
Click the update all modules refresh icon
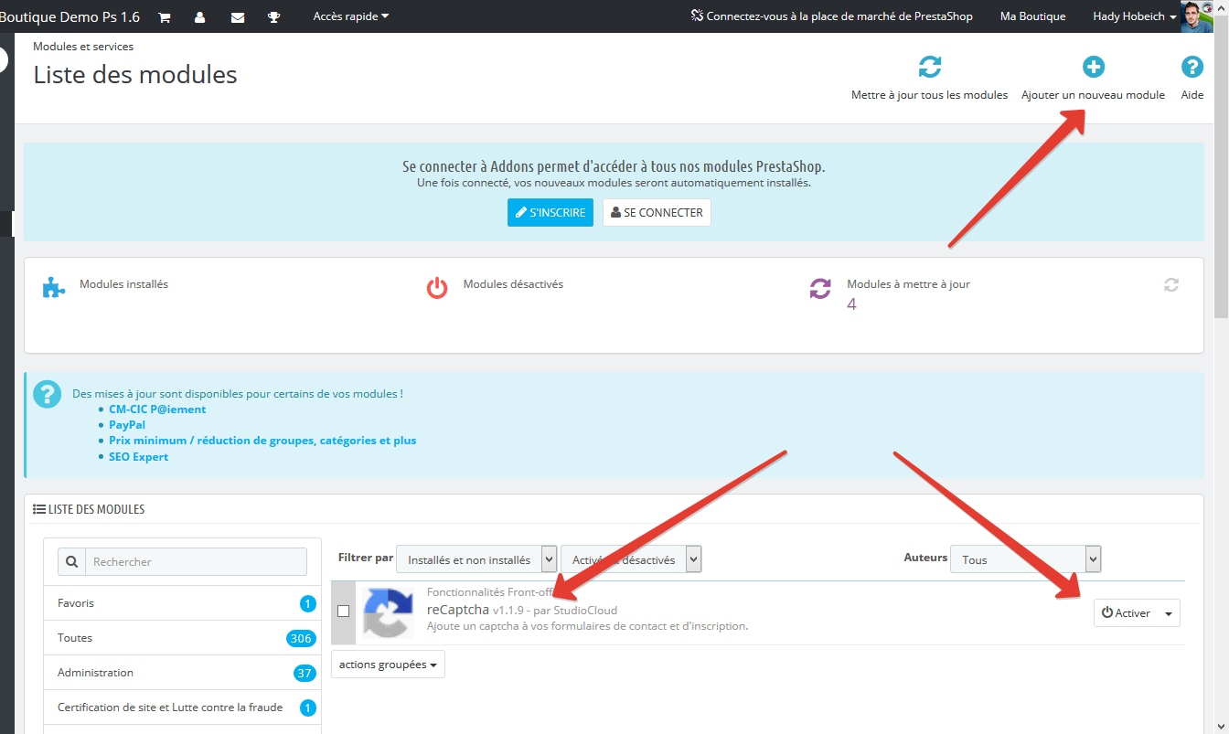click(x=929, y=67)
